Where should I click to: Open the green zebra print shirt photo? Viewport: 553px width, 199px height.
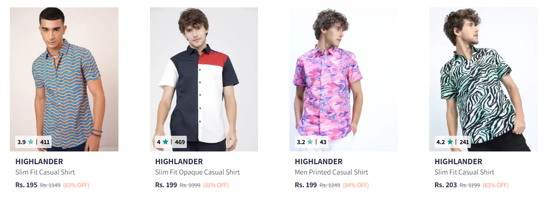pyautogui.click(x=484, y=79)
